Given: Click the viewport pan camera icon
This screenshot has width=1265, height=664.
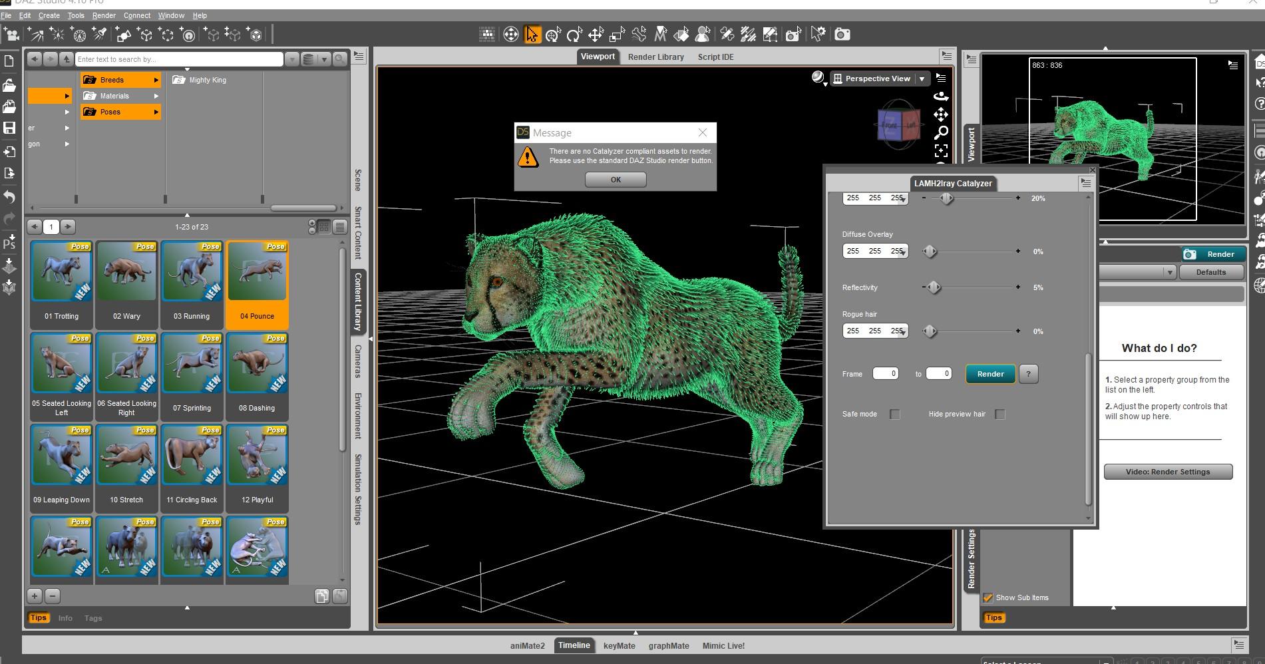Looking at the screenshot, I should click(941, 114).
